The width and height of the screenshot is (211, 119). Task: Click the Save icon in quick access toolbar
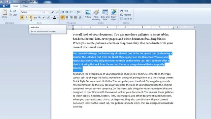(x=7, y=2)
